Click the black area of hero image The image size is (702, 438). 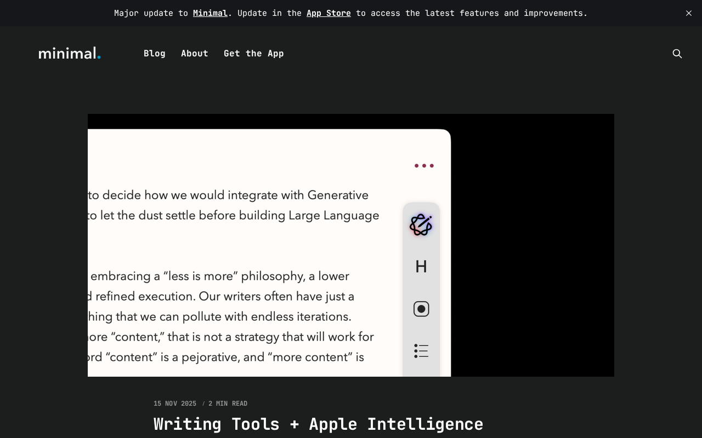532,246
